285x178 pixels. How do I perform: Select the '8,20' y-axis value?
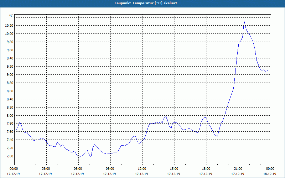coord(10,107)
